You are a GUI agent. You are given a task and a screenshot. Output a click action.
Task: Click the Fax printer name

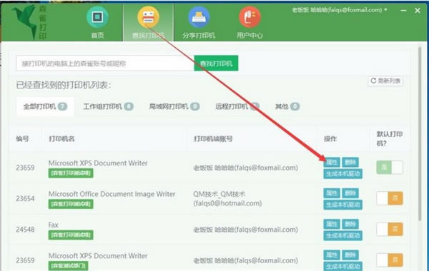(x=54, y=225)
